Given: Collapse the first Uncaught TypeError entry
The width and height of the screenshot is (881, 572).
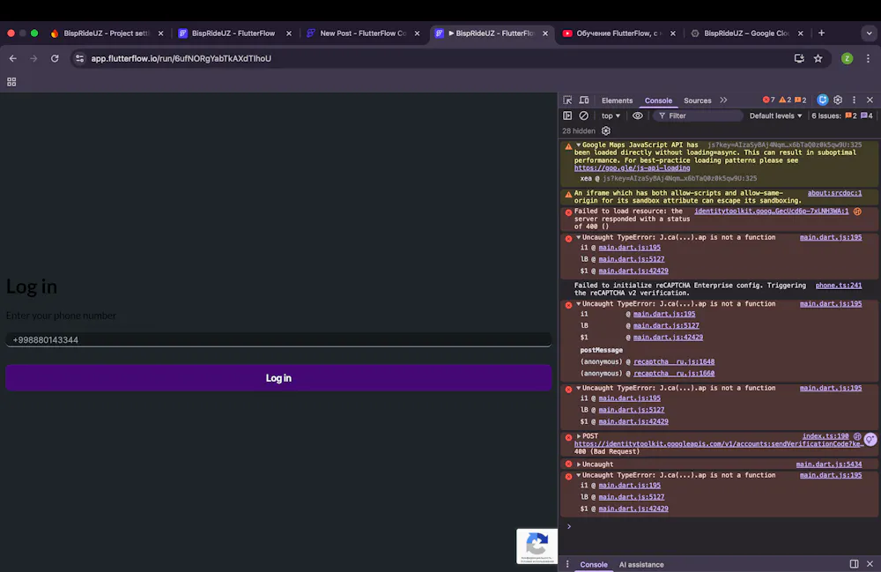Looking at the screenshot, I should click(578, 237).
